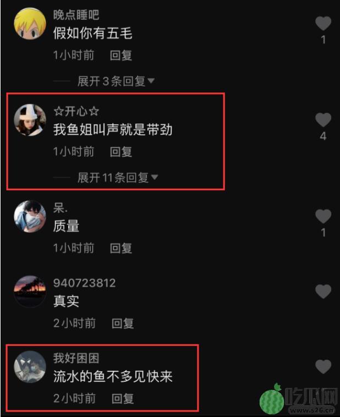
Task: Open the 晚点睡吧 user avatar
Action: coord(30,24)
